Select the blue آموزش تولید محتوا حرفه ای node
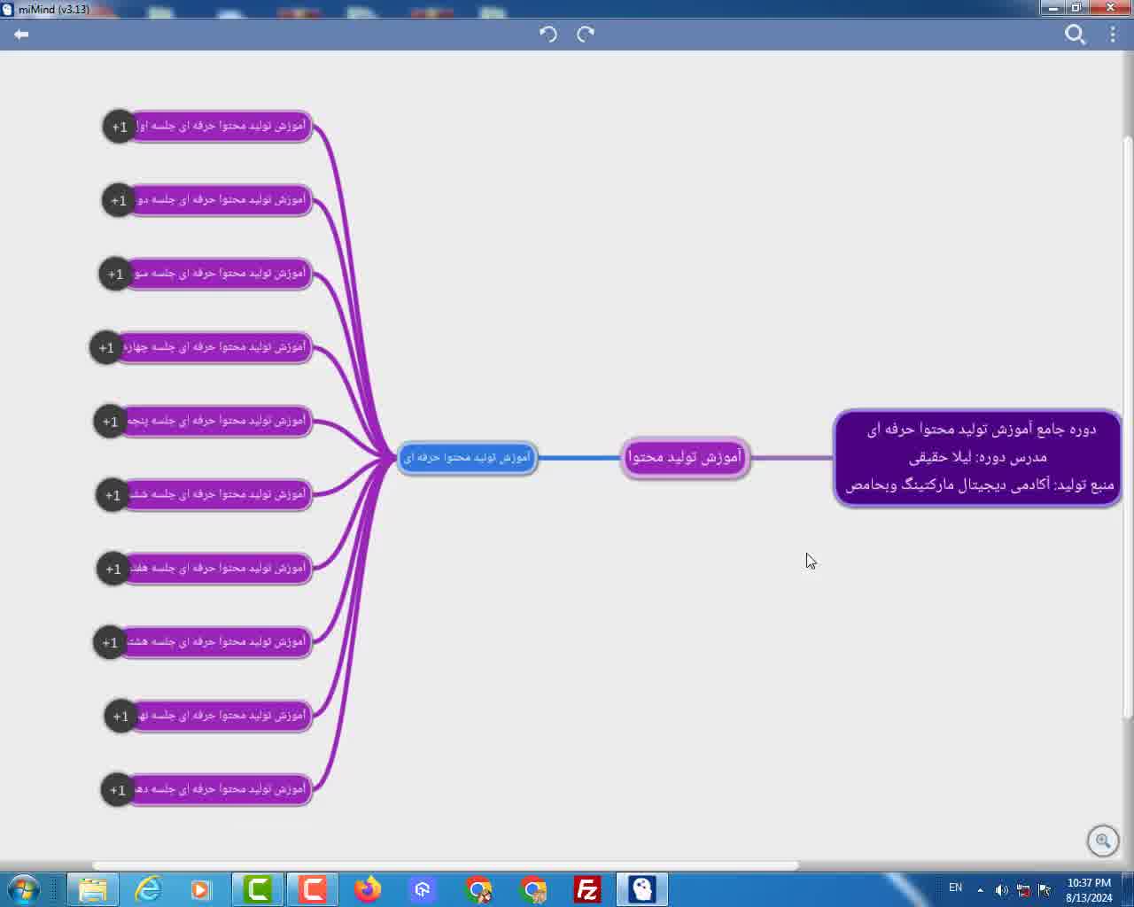Viewport: 1134px width, 907px height. (x=467, y=457)
